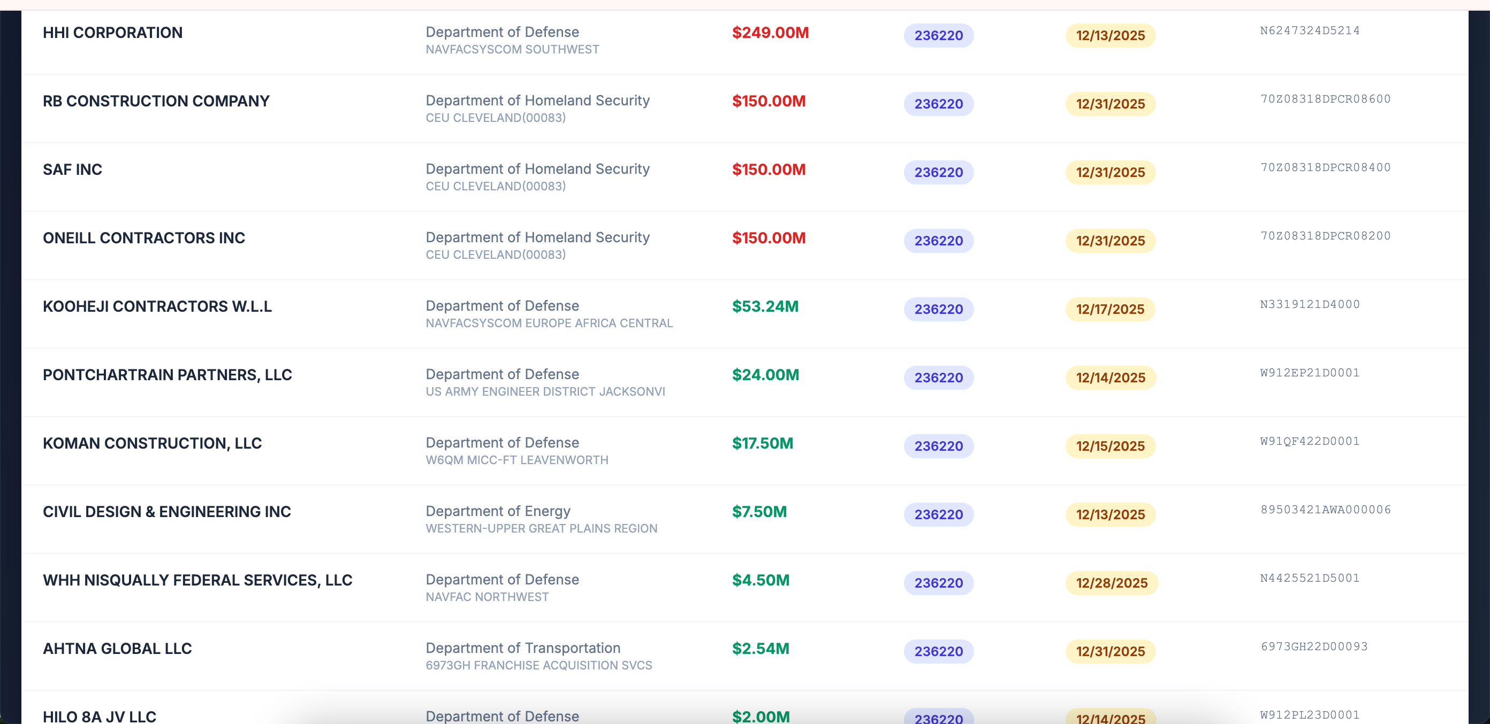The image size is (1490, 724).
Task: Select SAF INC contractor entry
Action: pyautogui.click(x=72, y=170)
